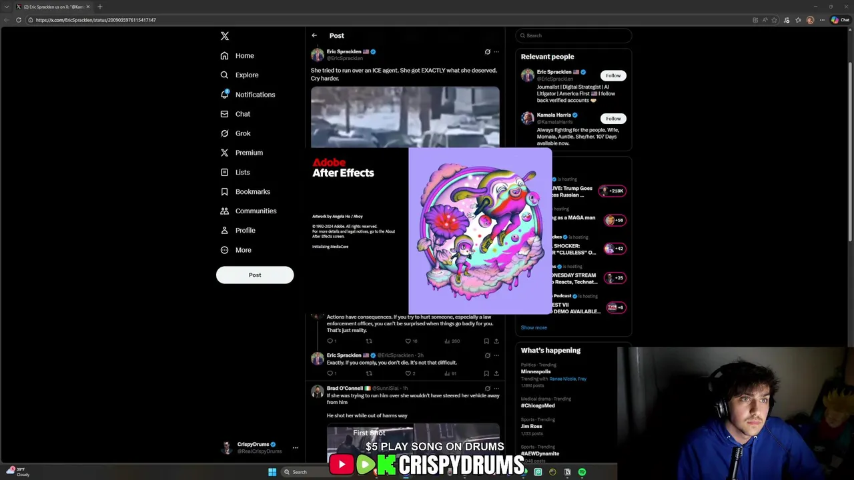854x480 pixels.
Task: Click the Search field on X
Action: 573,35
